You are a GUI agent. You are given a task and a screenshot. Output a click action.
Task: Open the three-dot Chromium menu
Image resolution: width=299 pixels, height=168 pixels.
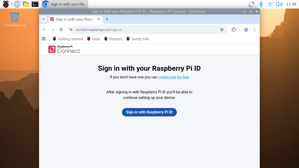[x=255, y=29]
